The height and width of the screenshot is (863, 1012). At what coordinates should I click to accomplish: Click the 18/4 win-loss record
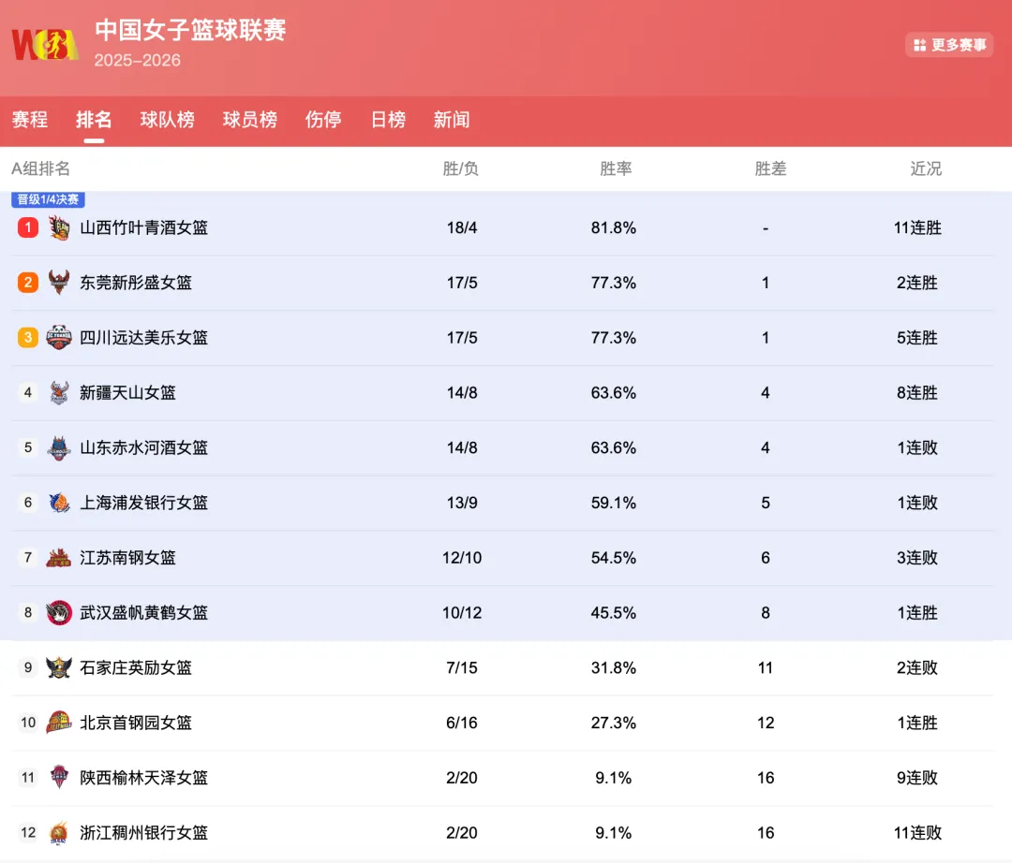462,227
